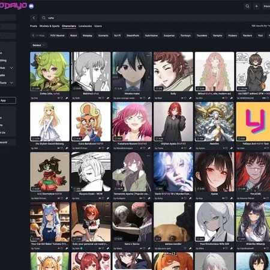Click the pin icon on the Hirotaka Inaba card
The height and width of the screenshot is (270, 270).
click(x=149, y=98)
